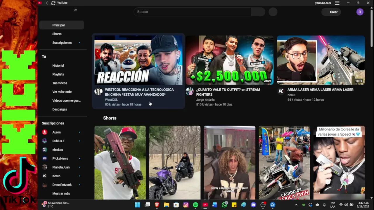Go back using the title bar arrow
The image size is (374, 210).
click(47, 3)
